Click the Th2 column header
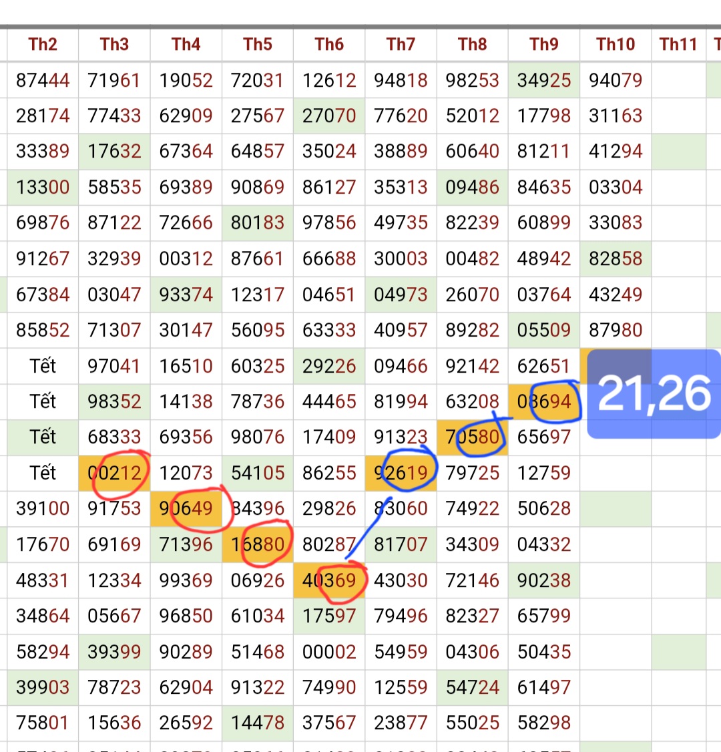This screenshot has width=721, height=752. tap(43, 45)
